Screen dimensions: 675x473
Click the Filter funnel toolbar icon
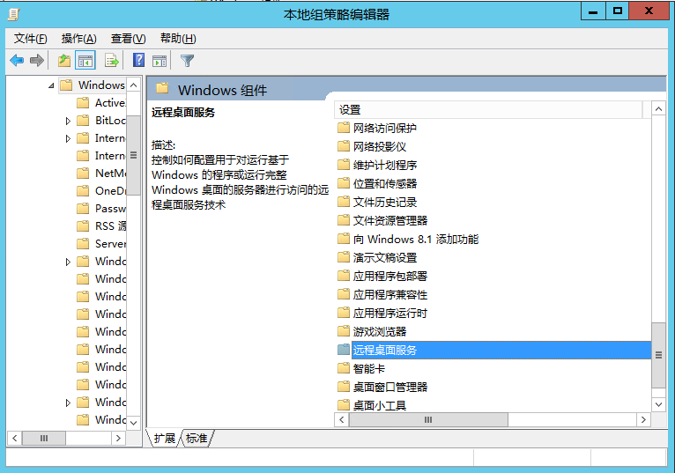[188, 61]
